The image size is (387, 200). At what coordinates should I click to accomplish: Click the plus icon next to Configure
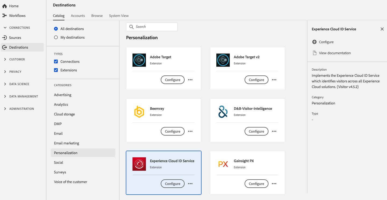coord(314,42)
